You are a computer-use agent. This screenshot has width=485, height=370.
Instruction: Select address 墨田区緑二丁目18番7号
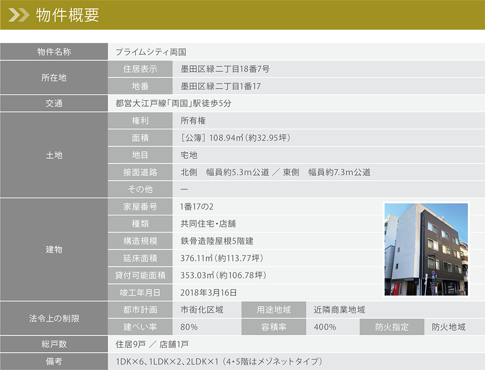point(225,69)
